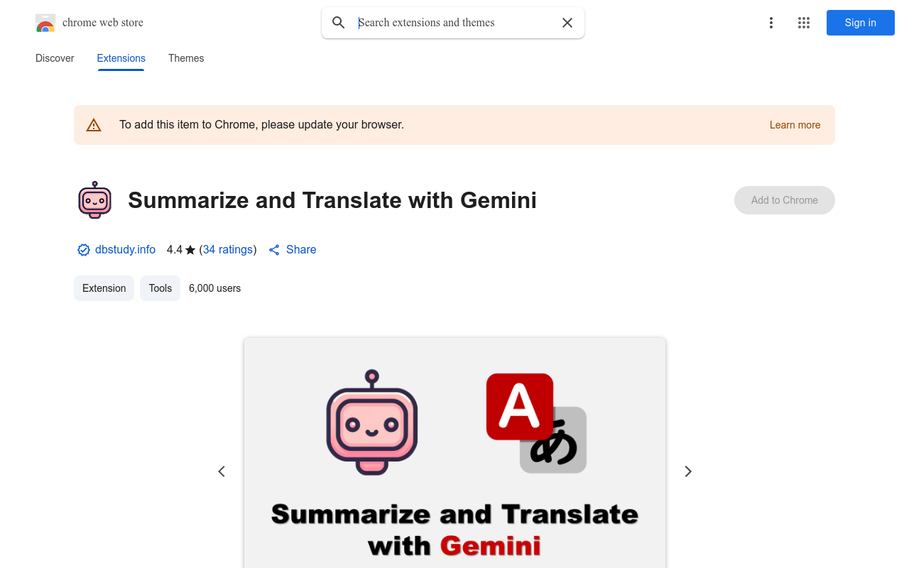Image resolution: width=909 pixels, height=568 pixels.
Task: Click the star rating icon
Action: (x=190, y=250)
